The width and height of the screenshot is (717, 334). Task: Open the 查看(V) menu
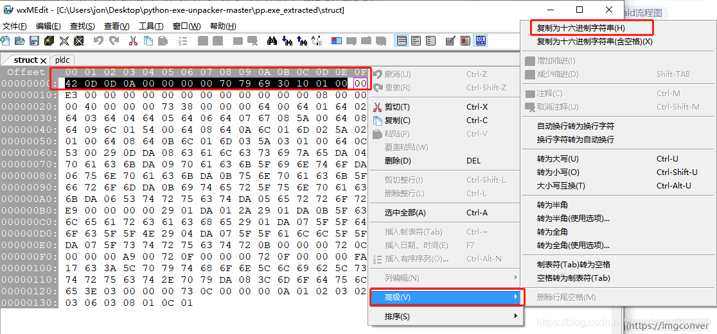click(116, 26)
